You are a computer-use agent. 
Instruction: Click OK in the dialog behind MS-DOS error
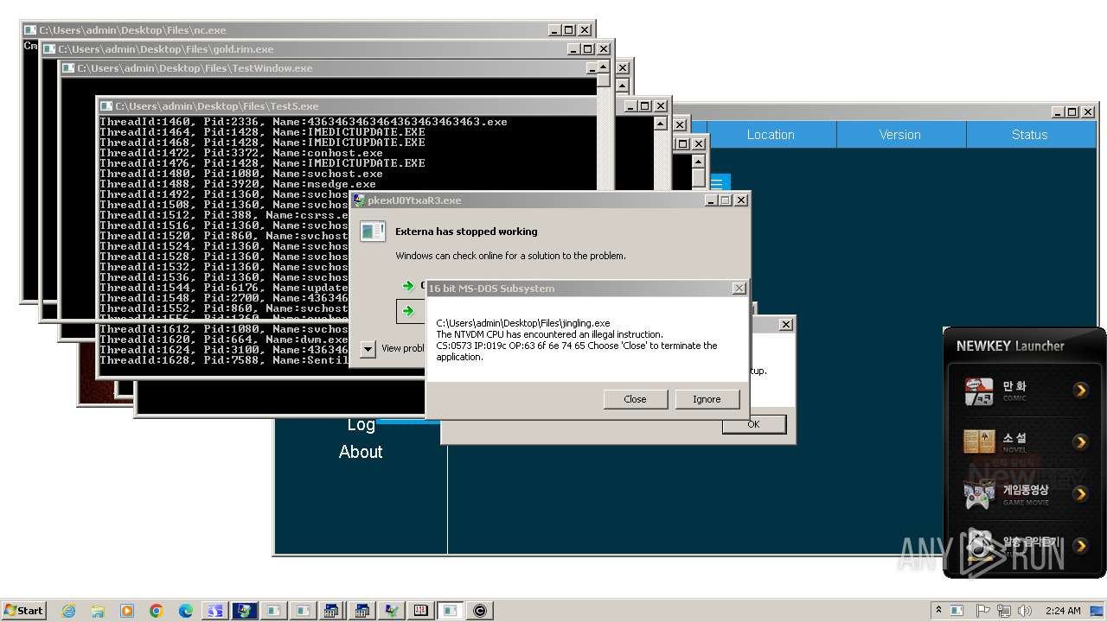[753, 424]
